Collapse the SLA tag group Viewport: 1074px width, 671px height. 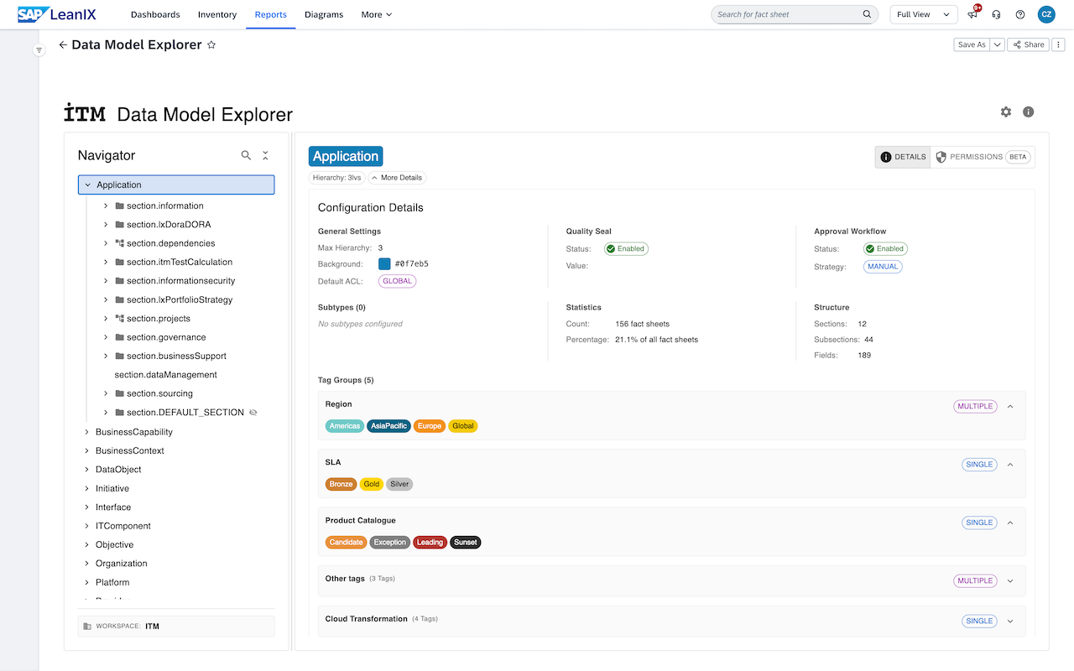[1010, 465]
